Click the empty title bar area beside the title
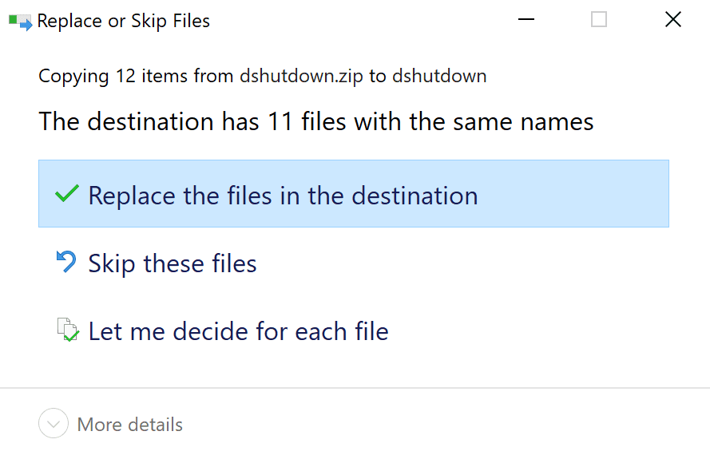 (x=359, y=21)
